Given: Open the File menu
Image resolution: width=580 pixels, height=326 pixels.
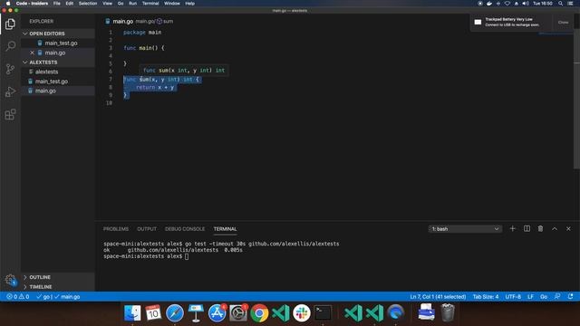Looking at the screenshot, I should coord(56,4).
